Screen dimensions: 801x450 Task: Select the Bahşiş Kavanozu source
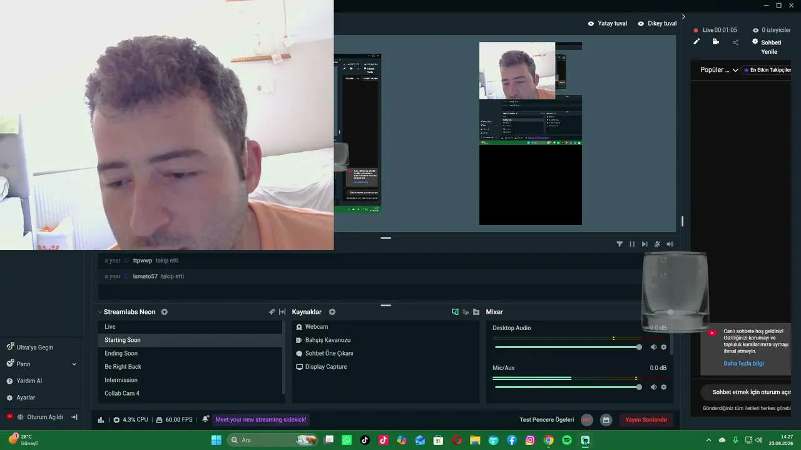[385, 340]
